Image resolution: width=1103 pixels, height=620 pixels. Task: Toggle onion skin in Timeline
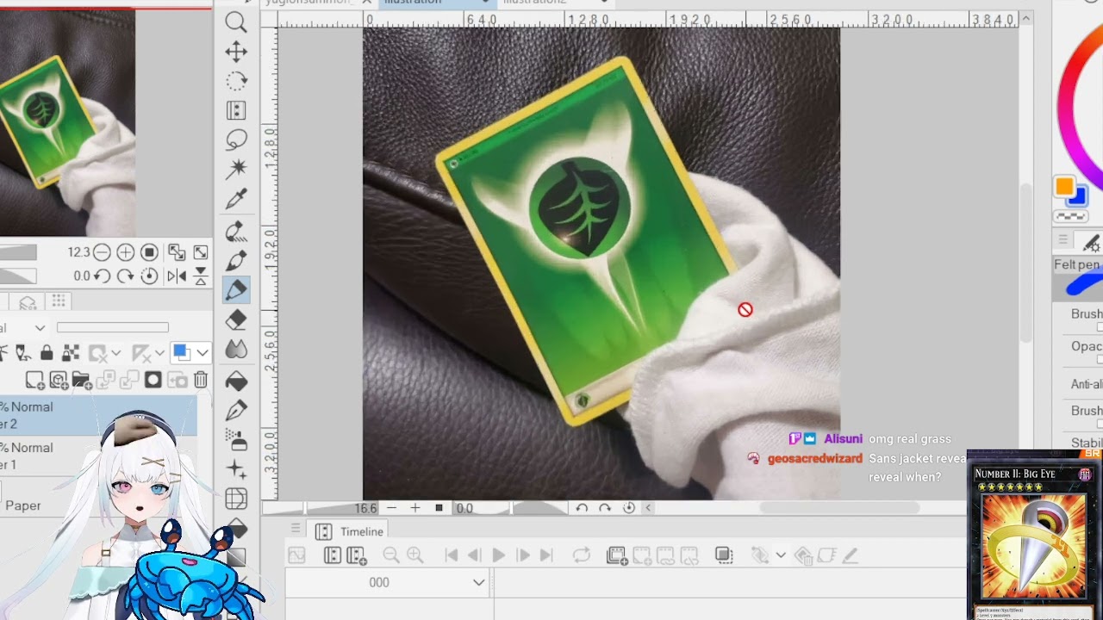[724, 555]
